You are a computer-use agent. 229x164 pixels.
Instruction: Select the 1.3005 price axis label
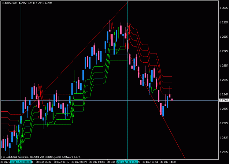tap(224, 8)
